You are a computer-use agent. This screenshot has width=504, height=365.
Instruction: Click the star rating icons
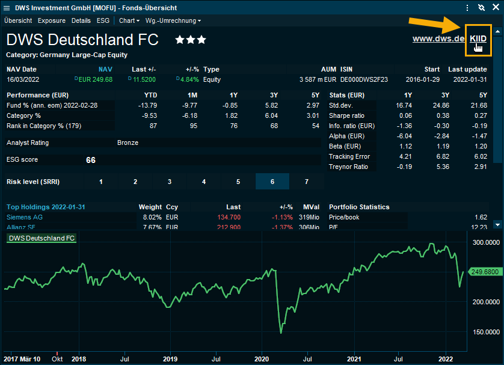[191, 40]
